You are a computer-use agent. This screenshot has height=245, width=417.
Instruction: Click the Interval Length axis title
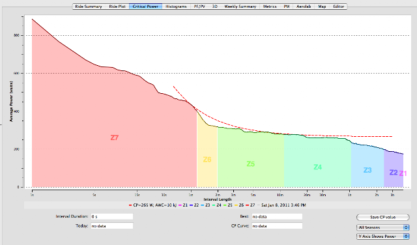tap(218, 199)
